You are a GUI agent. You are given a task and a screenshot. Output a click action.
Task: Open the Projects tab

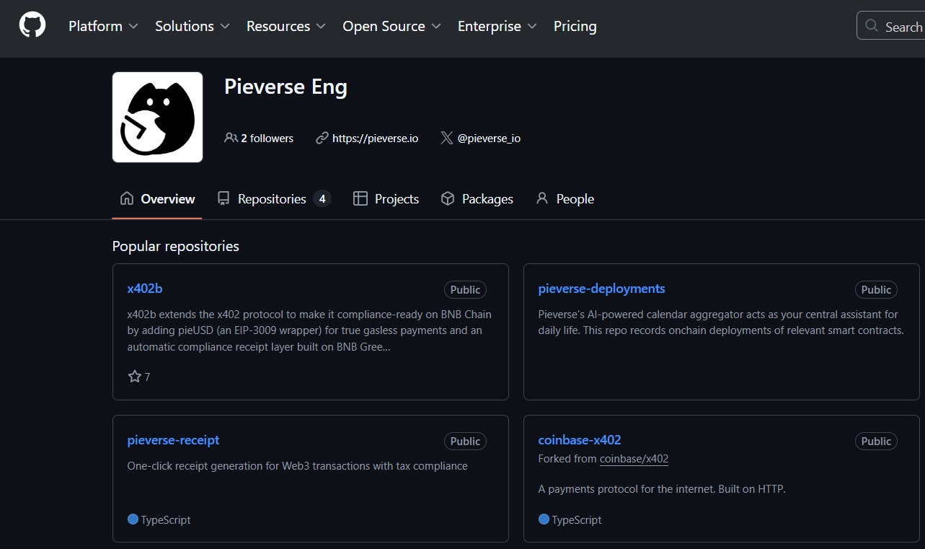click(x=386, y=199)
